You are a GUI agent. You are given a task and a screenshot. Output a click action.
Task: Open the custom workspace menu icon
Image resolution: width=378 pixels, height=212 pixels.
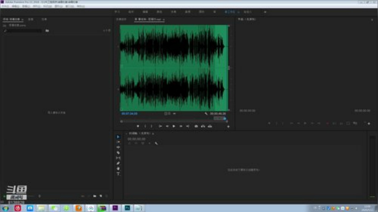(x=238, y=12)
